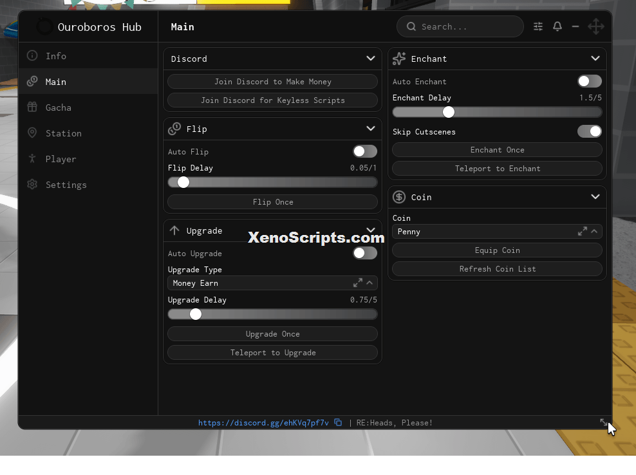Open the Upgrade Type dropdown showing Money Earn
Image resolution: width=636 pixels, height=475 pixels.
[272, 283]
